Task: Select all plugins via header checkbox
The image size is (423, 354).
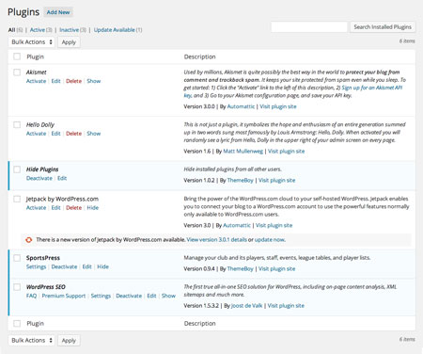Action: pyautogui.click(x=17, y=56)
